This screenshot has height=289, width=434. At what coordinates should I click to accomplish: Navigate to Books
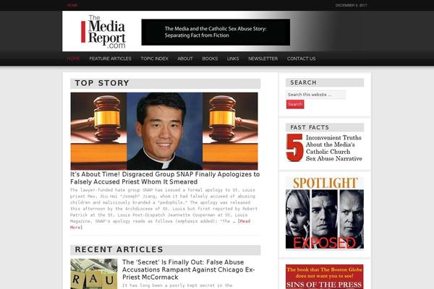coord(210,59)
